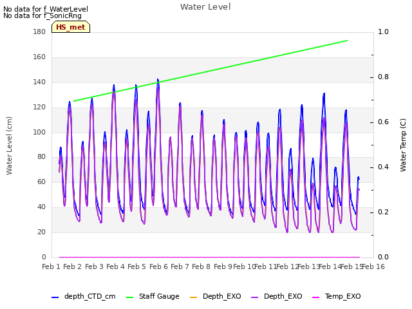This screenshot has width=412, height=309.
Task: Click the 0.8 right axis tick label
Action: pos(383,77)
